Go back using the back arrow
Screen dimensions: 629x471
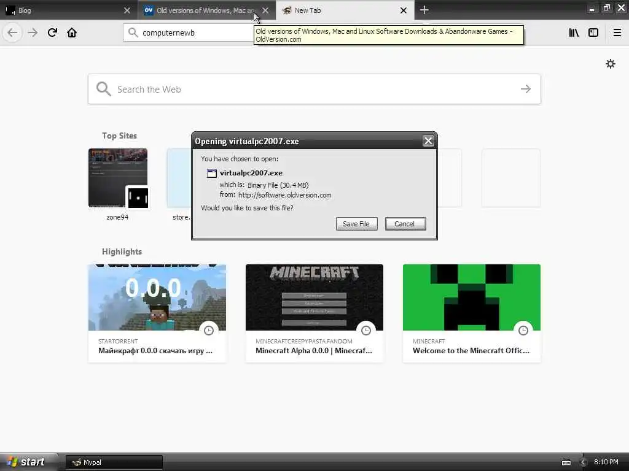tap(12, 33)
